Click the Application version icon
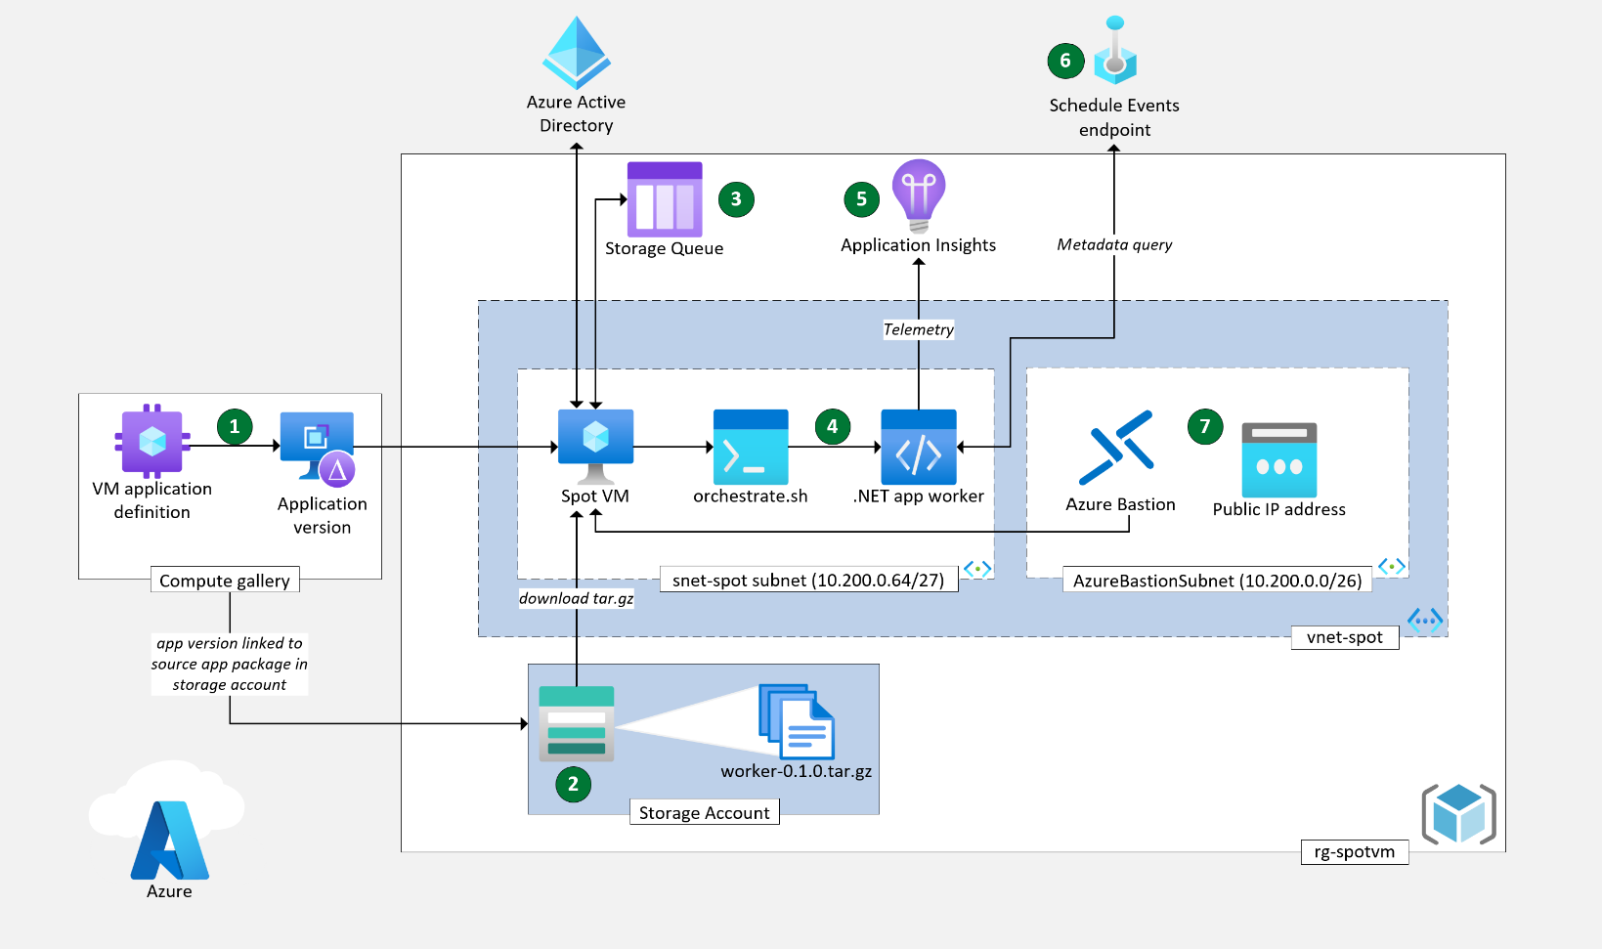The image size is (1602, 949). point(318,449)
